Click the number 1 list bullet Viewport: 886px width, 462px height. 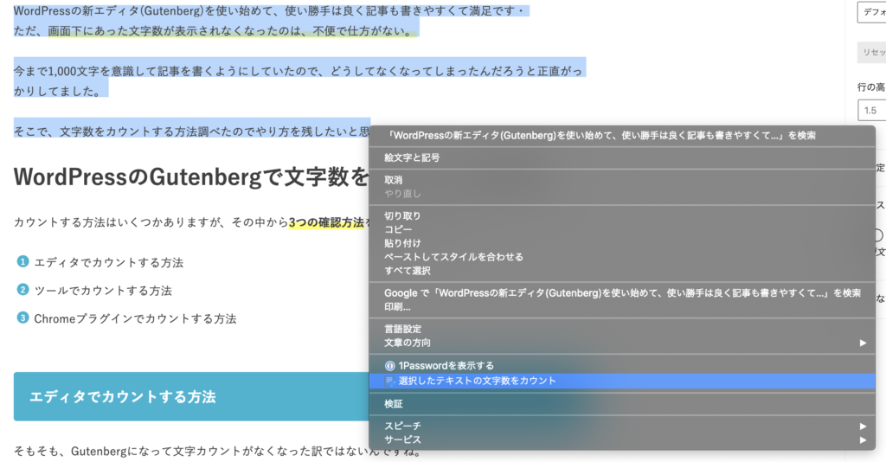click(22, 261)
